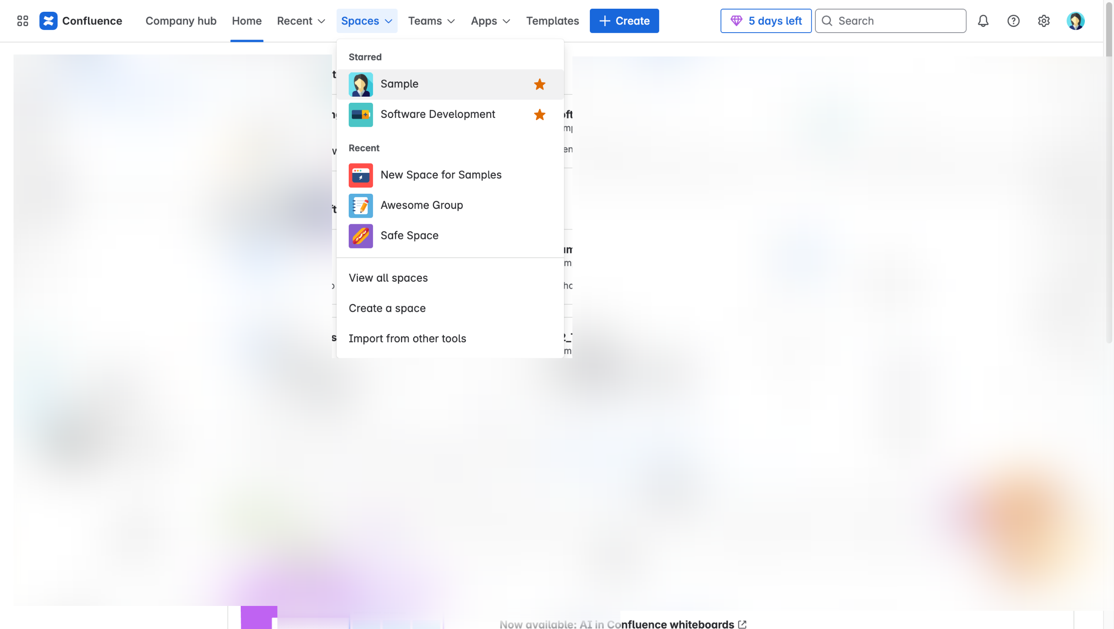The width and height of the screenshot is (1114, 629).
Task: Click the Confluence logo icon
Action: tap(48, 21)
